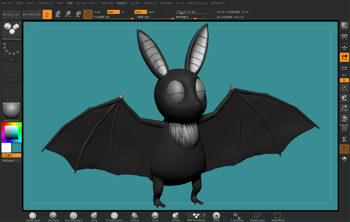Open the ブラシ menu
The height and width of the screenshot is (222, 350).
[20, 3]
